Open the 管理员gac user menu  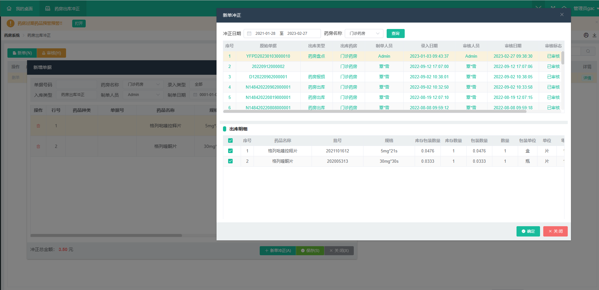586,8
